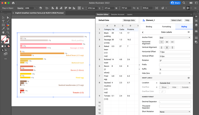Align objects to horizontal right
This screenshot has width=199, height=115.
61,8
